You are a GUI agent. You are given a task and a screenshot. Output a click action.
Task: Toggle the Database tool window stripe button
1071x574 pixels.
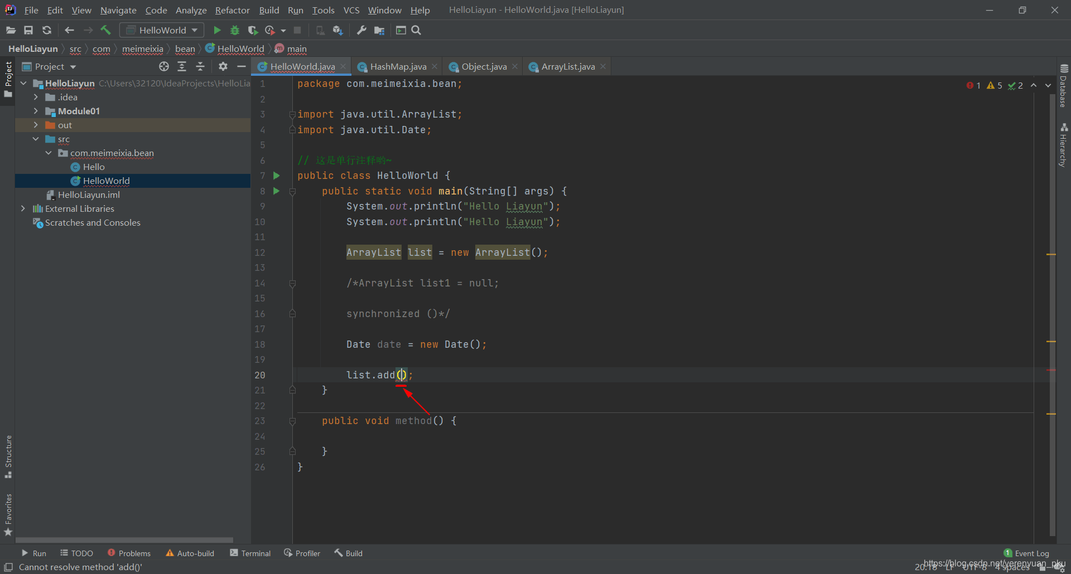[1064, 86]
